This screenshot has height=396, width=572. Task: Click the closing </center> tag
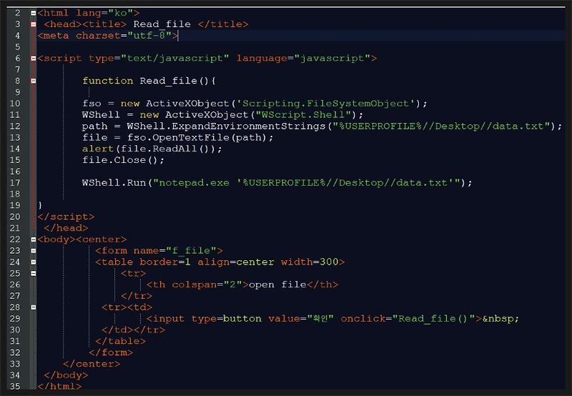[x=92, y=364]
